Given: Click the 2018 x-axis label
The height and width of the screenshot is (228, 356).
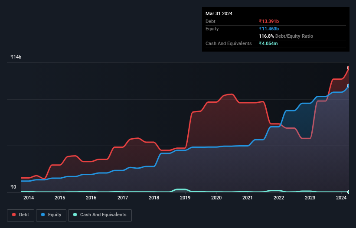Looking at the screenshot, I should point(154,198).
